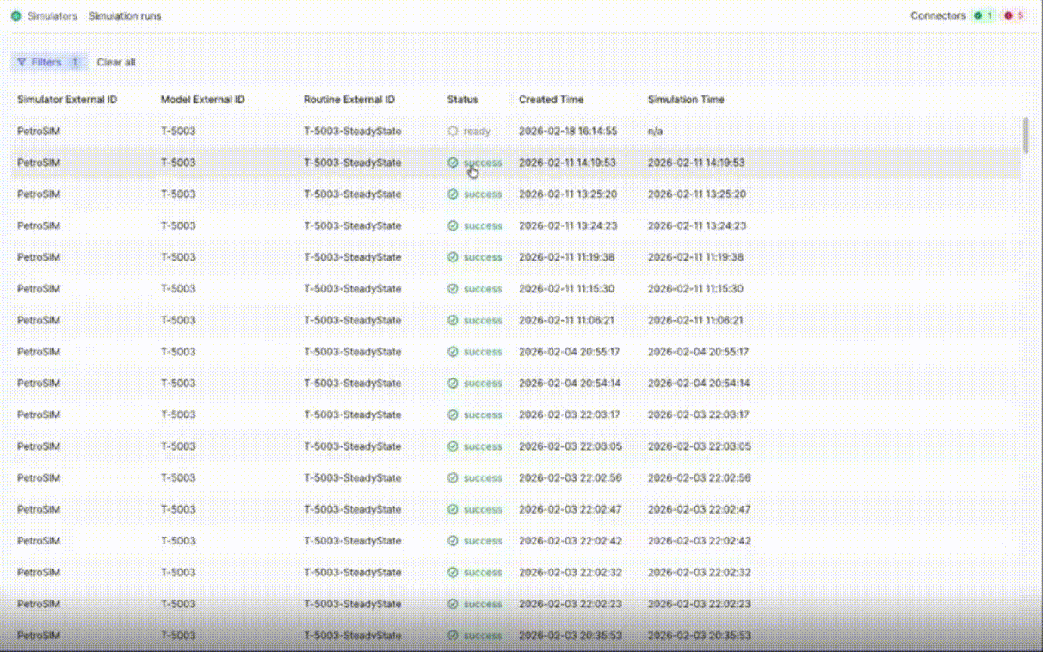
Task: Click success check icon for run 2026-02-03 22:02:47
Action: click(x=453, y=509)
